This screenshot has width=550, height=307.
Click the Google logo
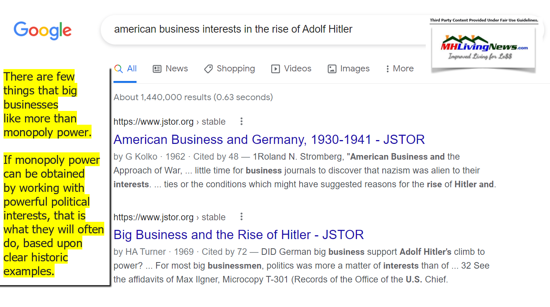pyautogui.click(x=42, y=31)
